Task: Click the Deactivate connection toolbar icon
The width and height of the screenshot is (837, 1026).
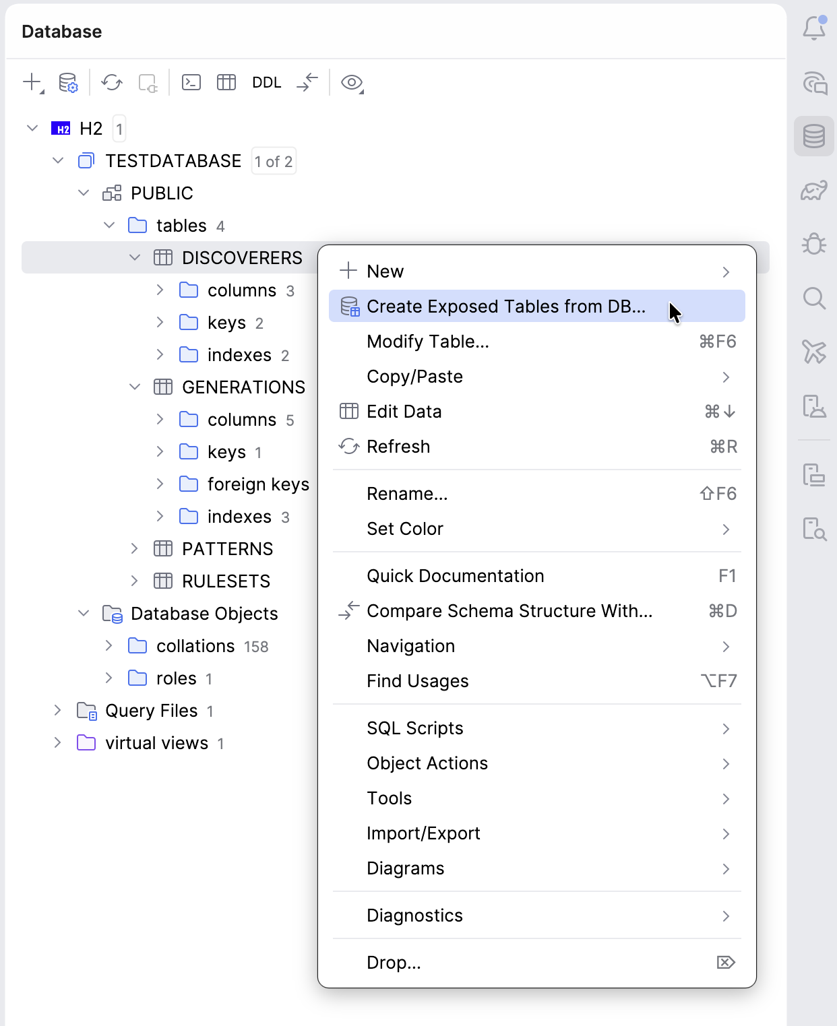Action: tap(148, 82)
